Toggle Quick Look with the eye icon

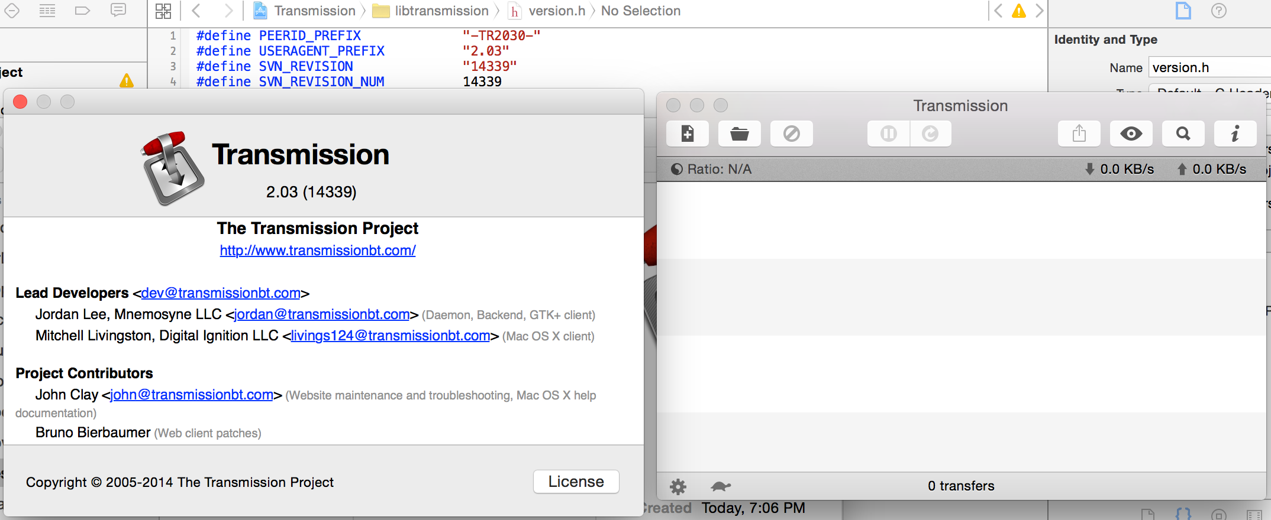pos(1131,134)
